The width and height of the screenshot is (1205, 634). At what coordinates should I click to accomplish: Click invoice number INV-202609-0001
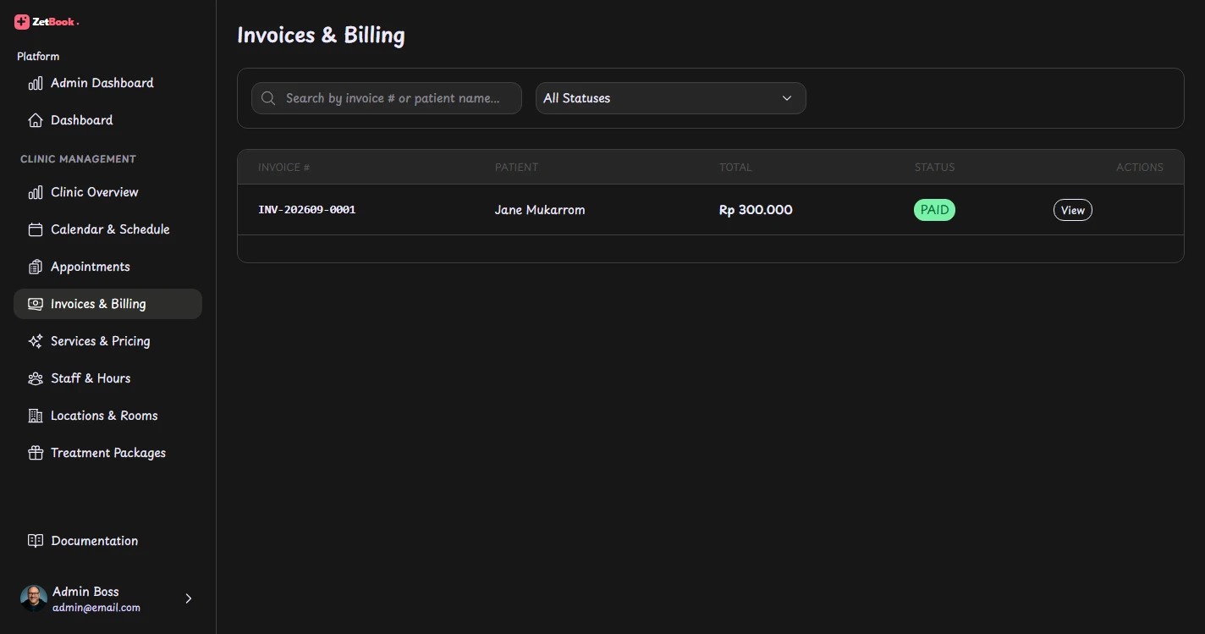coord(307,210)
